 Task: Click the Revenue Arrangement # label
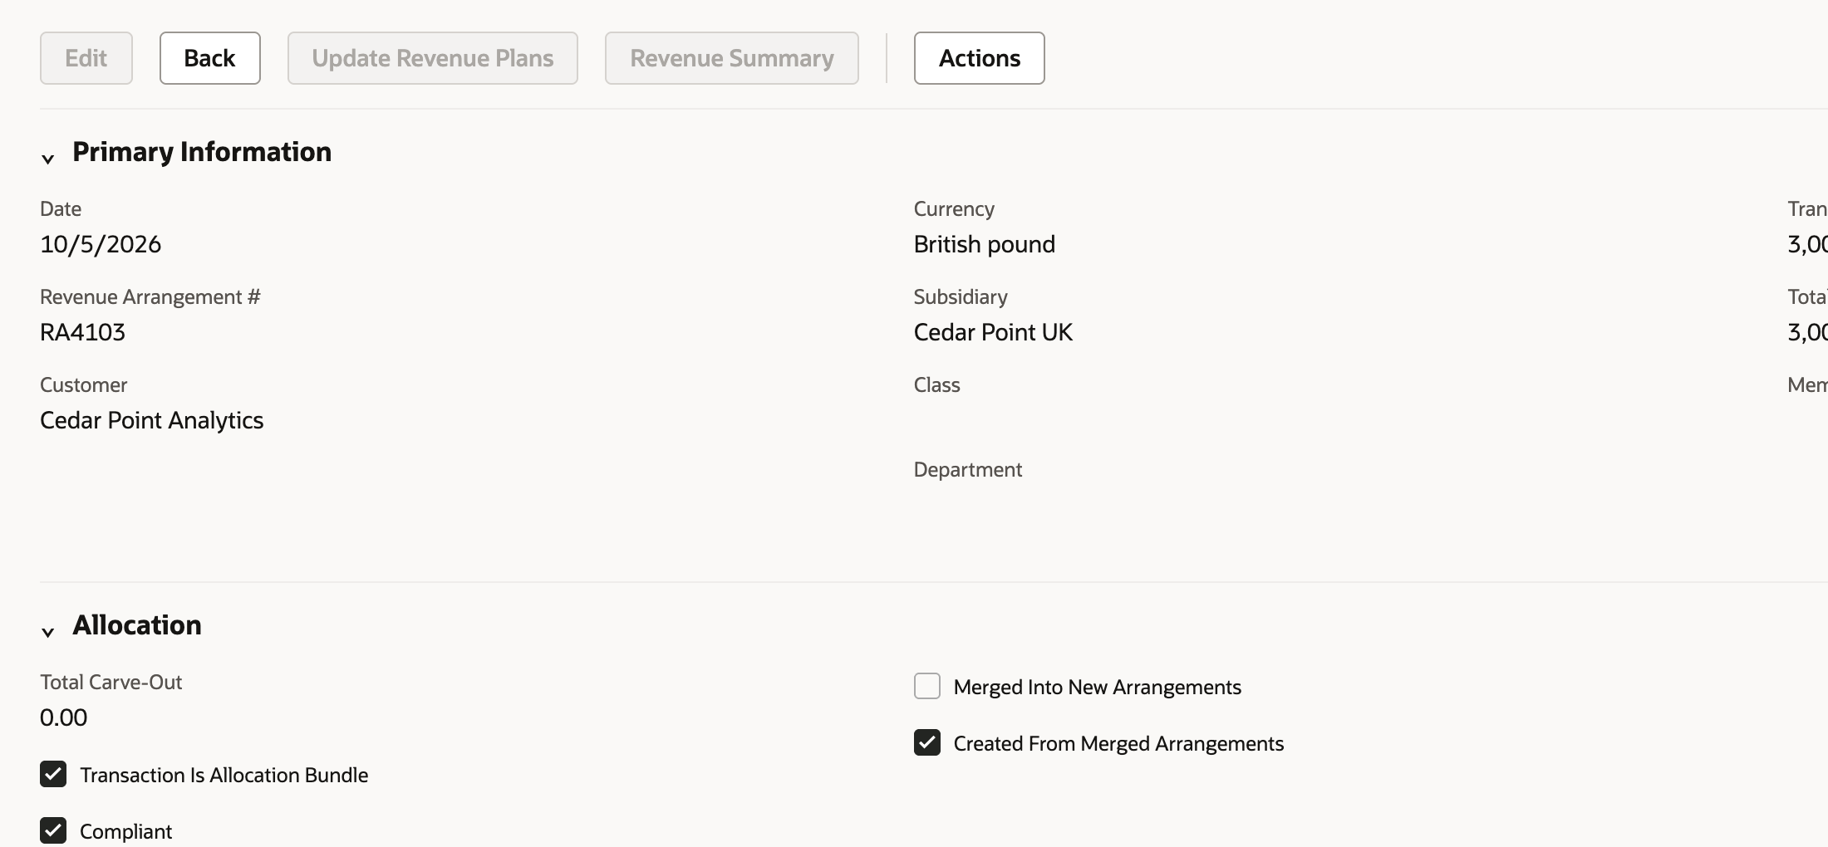[x=150, y=296]
